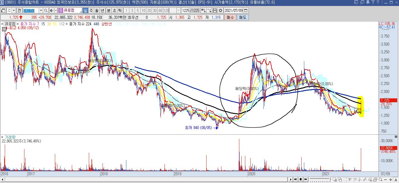Click the magnifier zoom icon in bottom toolbar
Screen dimensions: 399x183
[x=381, y=179]
